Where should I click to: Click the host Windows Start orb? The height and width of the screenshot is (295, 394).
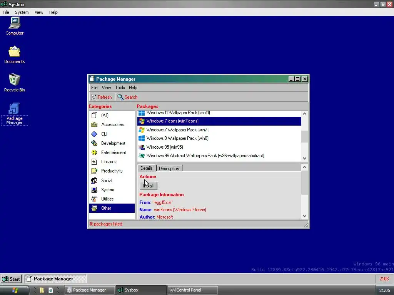point(15,290)
